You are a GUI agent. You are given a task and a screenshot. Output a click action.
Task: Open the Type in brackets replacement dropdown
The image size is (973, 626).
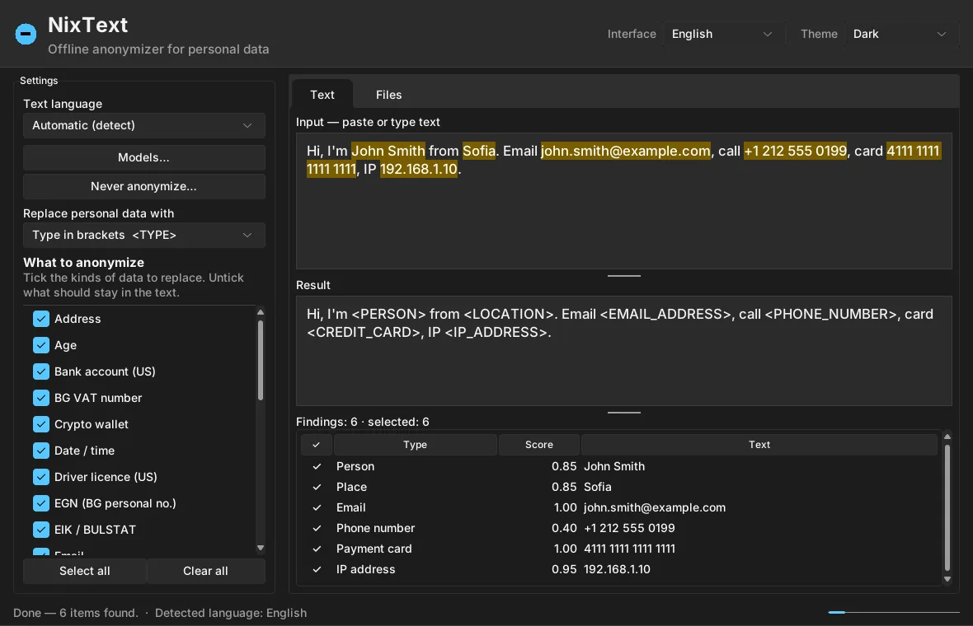click(x=144, y=235)
